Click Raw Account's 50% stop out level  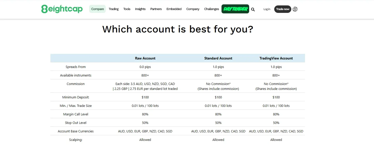[145, 123]
